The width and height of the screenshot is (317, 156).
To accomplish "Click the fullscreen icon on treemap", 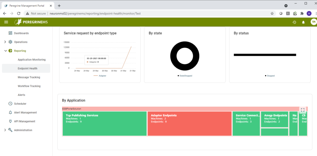I will pos(303,110).
